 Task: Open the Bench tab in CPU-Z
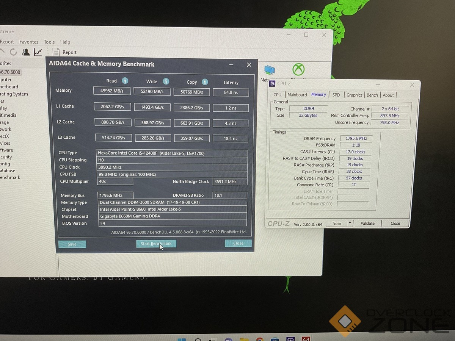372,95
